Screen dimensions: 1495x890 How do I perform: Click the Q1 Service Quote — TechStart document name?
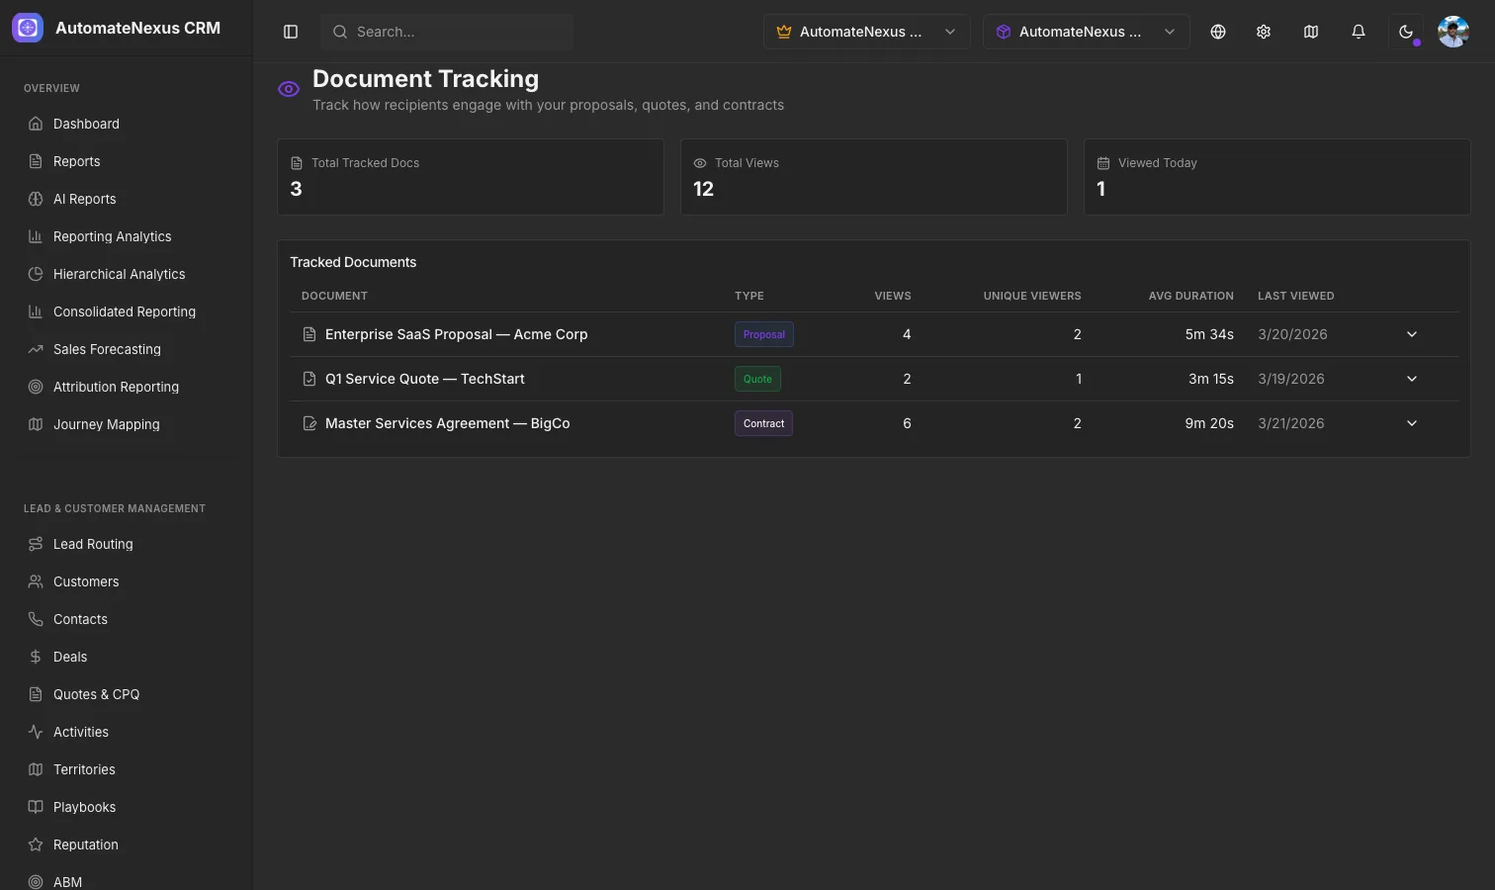tap(425, 379)
